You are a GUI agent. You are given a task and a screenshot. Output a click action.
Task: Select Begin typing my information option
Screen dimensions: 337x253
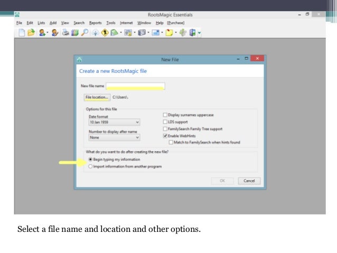click(x=90, y=160)
